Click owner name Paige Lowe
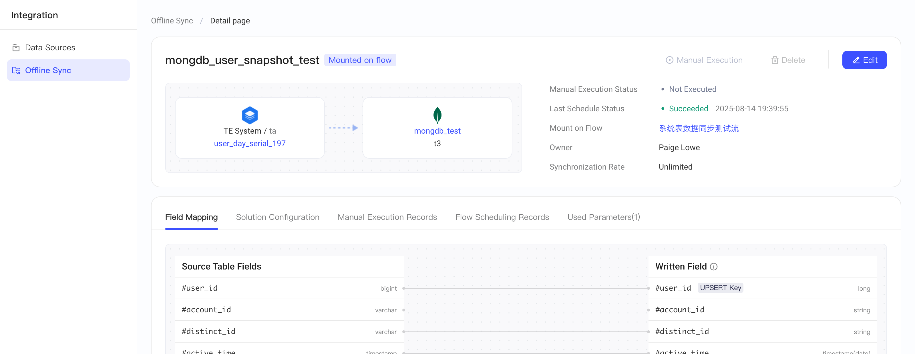This screenshot has width=915, height=354. tap(679, 147)
